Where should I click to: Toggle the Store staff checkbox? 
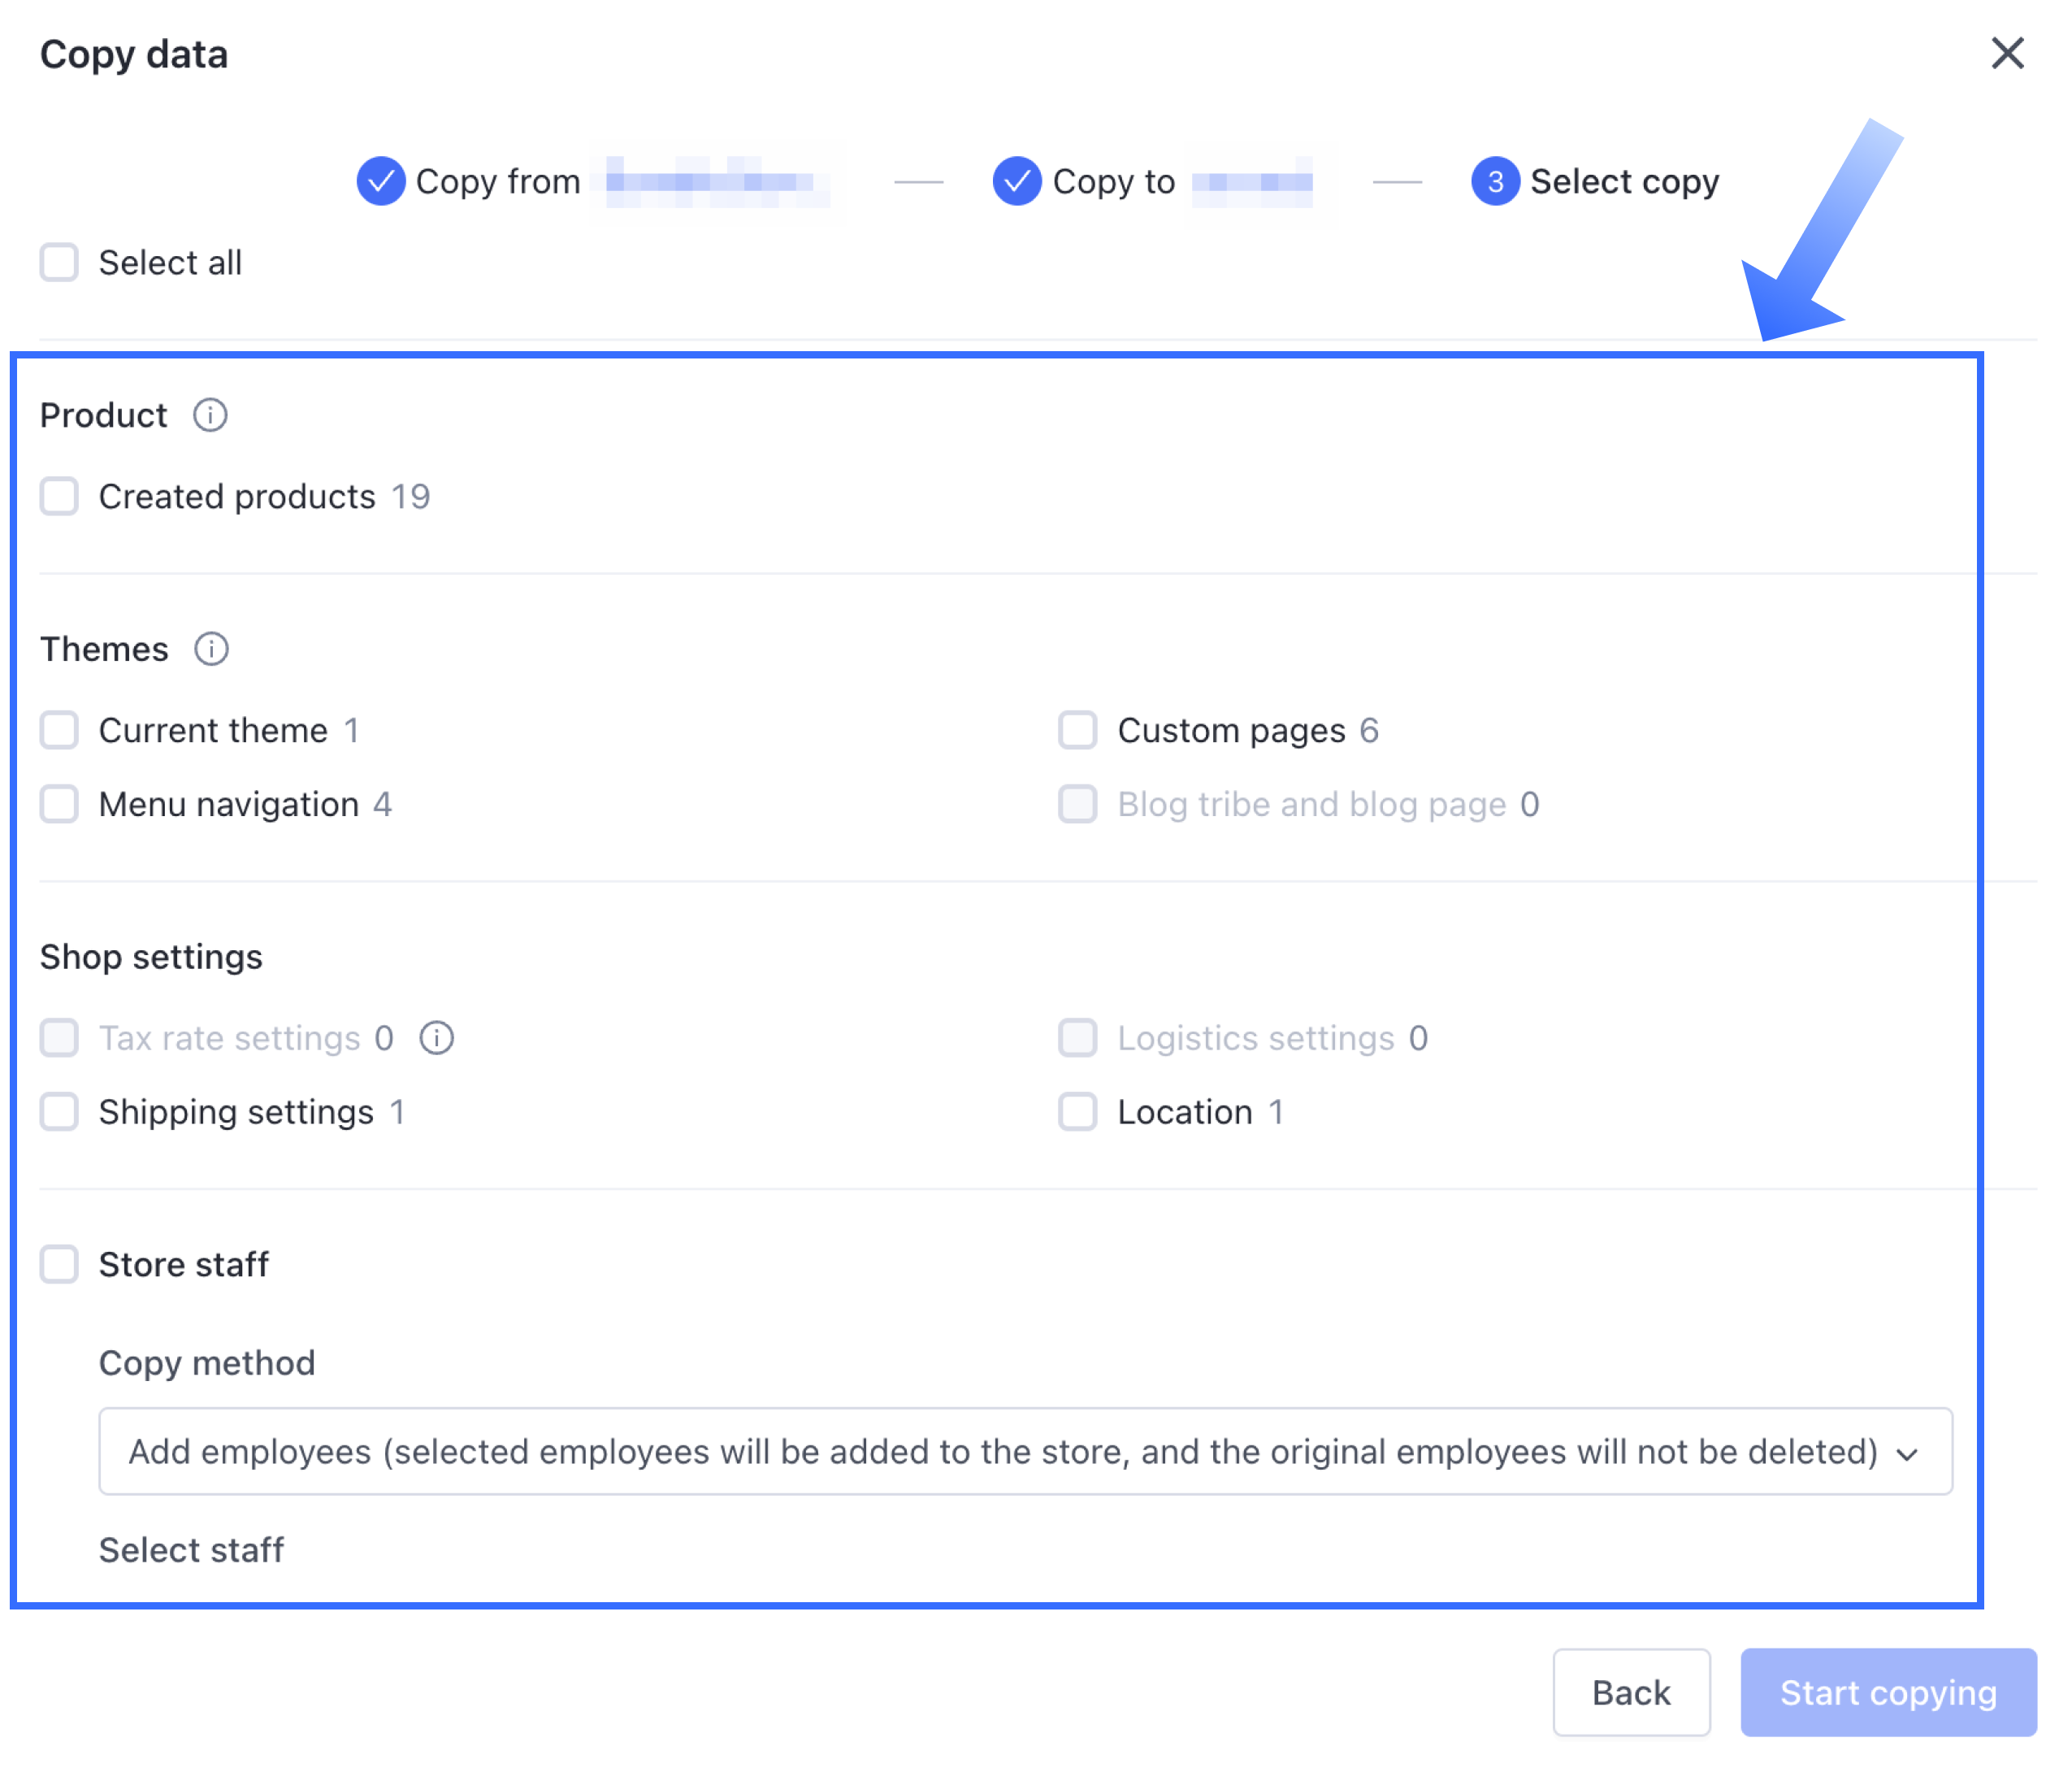click(59, 1265)
